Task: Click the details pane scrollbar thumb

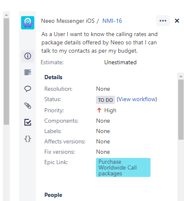Action: (x=181, y=109)
